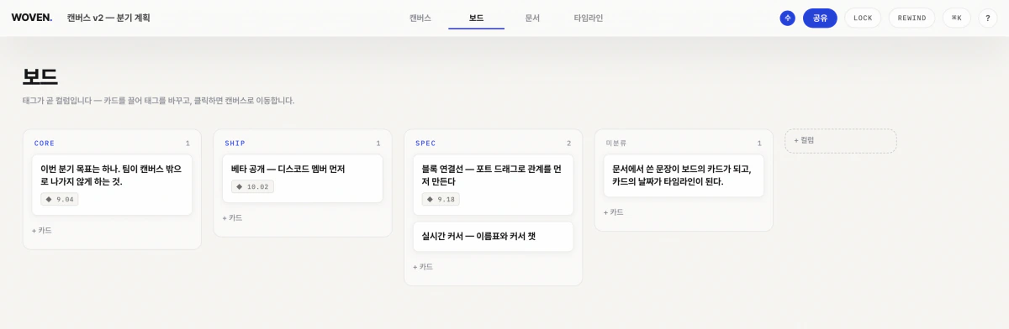This screenshot has width=1009, height=329.
Task: Open the 타임라인 tab
Action: point(589,18)
